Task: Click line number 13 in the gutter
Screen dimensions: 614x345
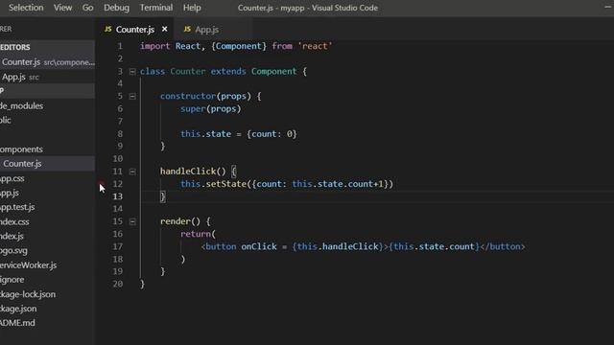Action: (x=117, y=196)
